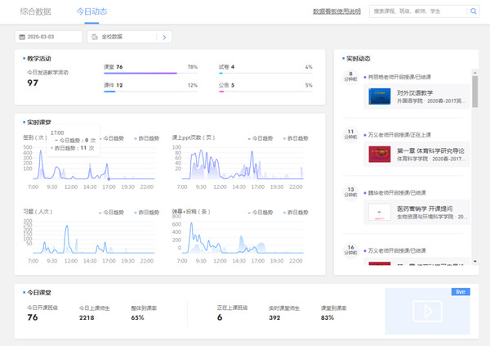Click the magnifier search icon
This screenshot has width=490, height=346.
tap(474, 11)
